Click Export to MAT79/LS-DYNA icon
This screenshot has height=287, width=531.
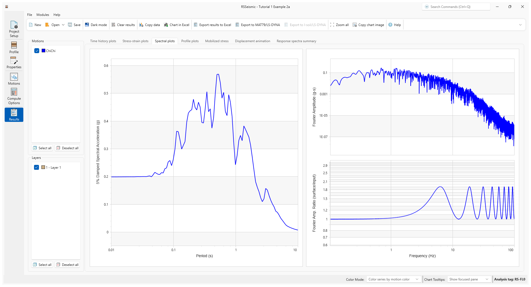[237, 25]
